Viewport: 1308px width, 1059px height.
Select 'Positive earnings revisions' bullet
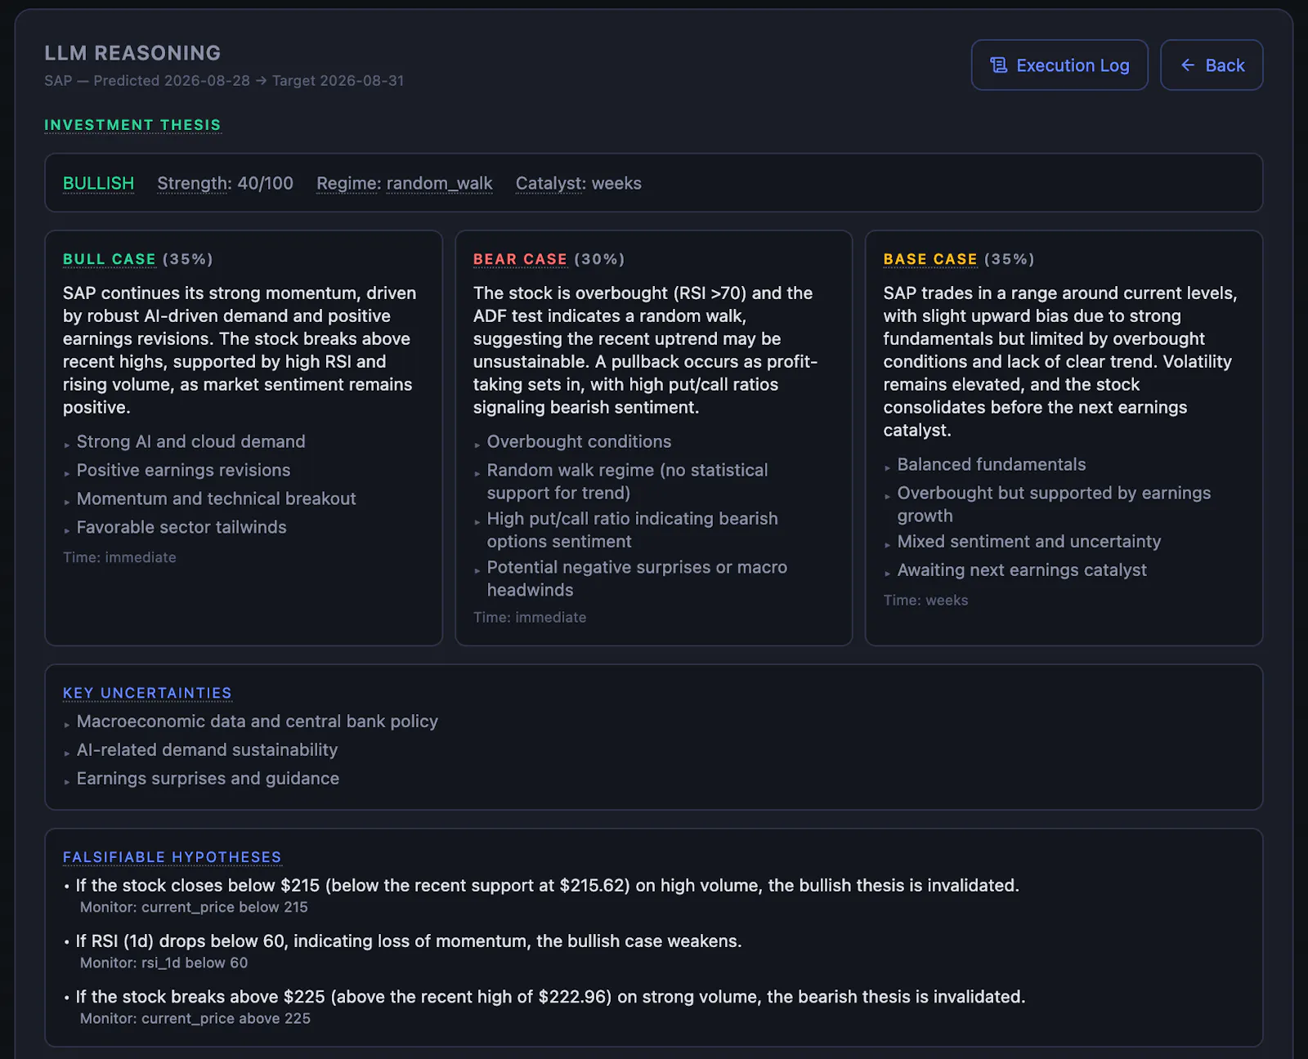[183, 470]
